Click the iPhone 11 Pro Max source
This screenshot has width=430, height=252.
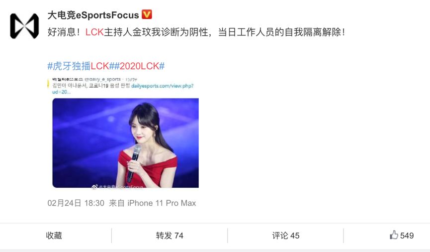click(x=162, y=203)
